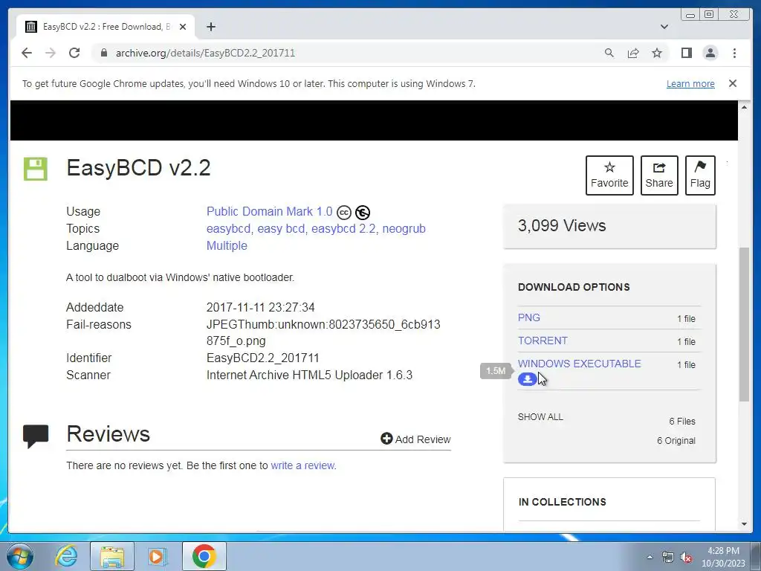Screen dimensions: 761x571
Task: Open the 6 Original files link
Action: click(x=676, y=441)
